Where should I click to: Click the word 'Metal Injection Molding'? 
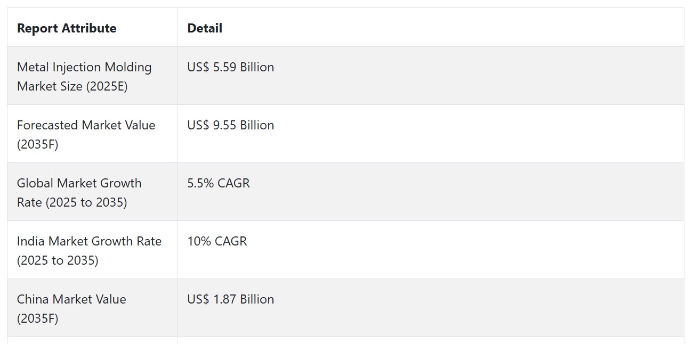pyautogui.click(x=84, y=67)
